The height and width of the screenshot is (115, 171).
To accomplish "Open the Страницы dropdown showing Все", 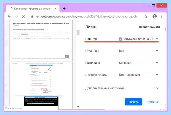I will [x=138, y=51].
